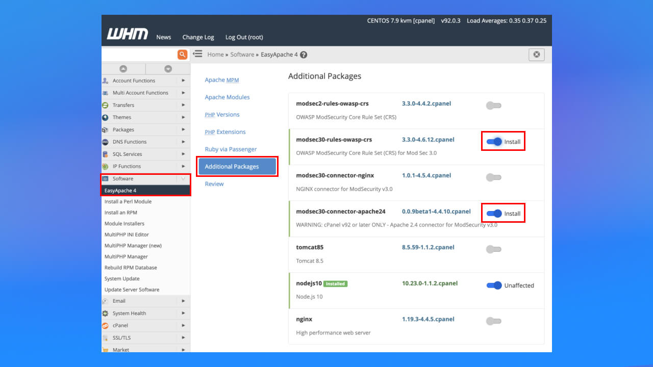The image size is (653, 367).
Task: Open the Apache Modules section
Action: (227, 97)
